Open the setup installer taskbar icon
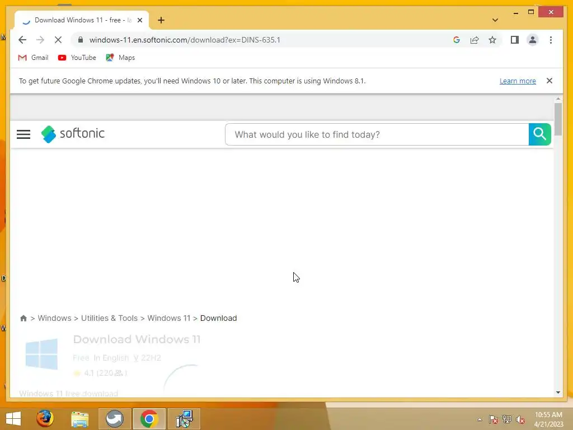 point(184,419)
